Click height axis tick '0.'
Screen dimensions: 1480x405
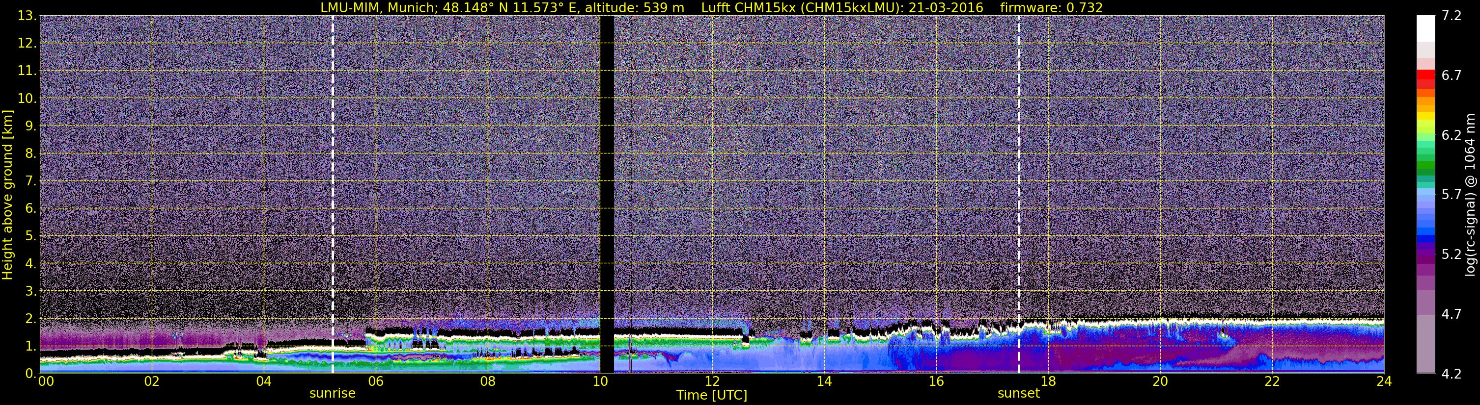click(x=30, y=374)
